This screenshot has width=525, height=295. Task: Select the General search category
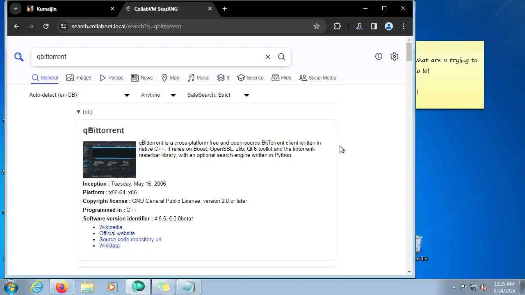pos(45,78)
